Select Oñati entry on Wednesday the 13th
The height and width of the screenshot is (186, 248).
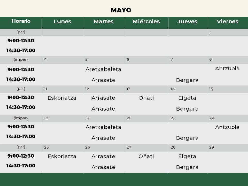click(146, 98)
